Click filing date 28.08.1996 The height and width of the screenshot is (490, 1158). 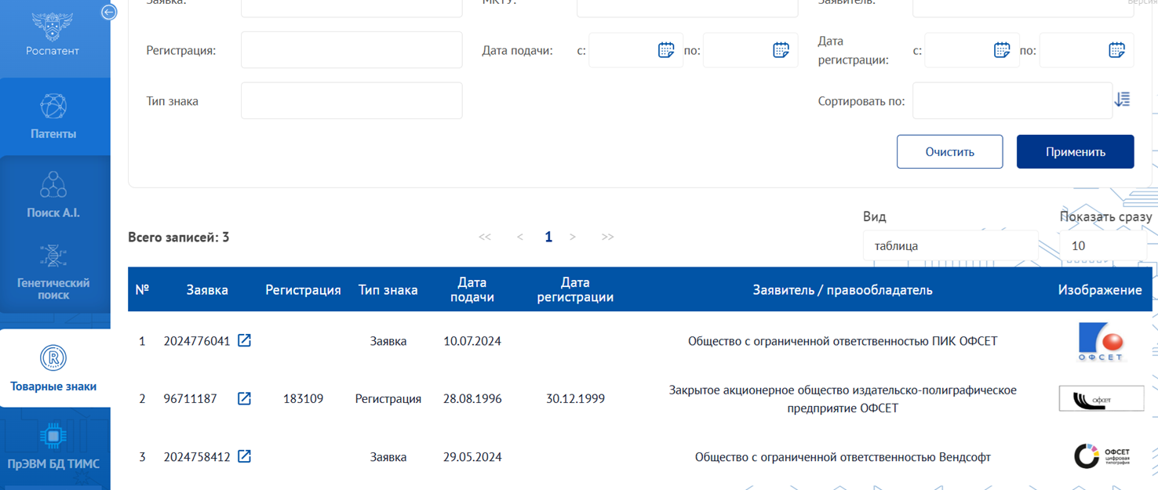[x=472, y=399]
